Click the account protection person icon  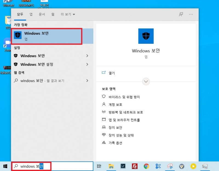pos(104,104)
